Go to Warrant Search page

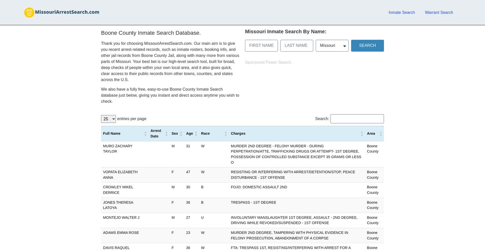coord(439,12)
